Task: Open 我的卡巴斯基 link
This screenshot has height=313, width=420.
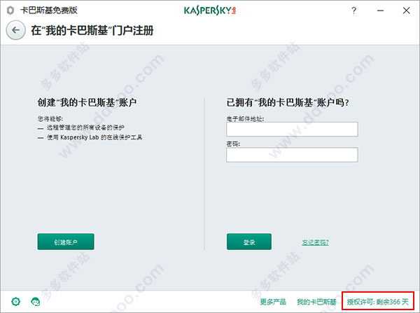Action: pos(316,302)
